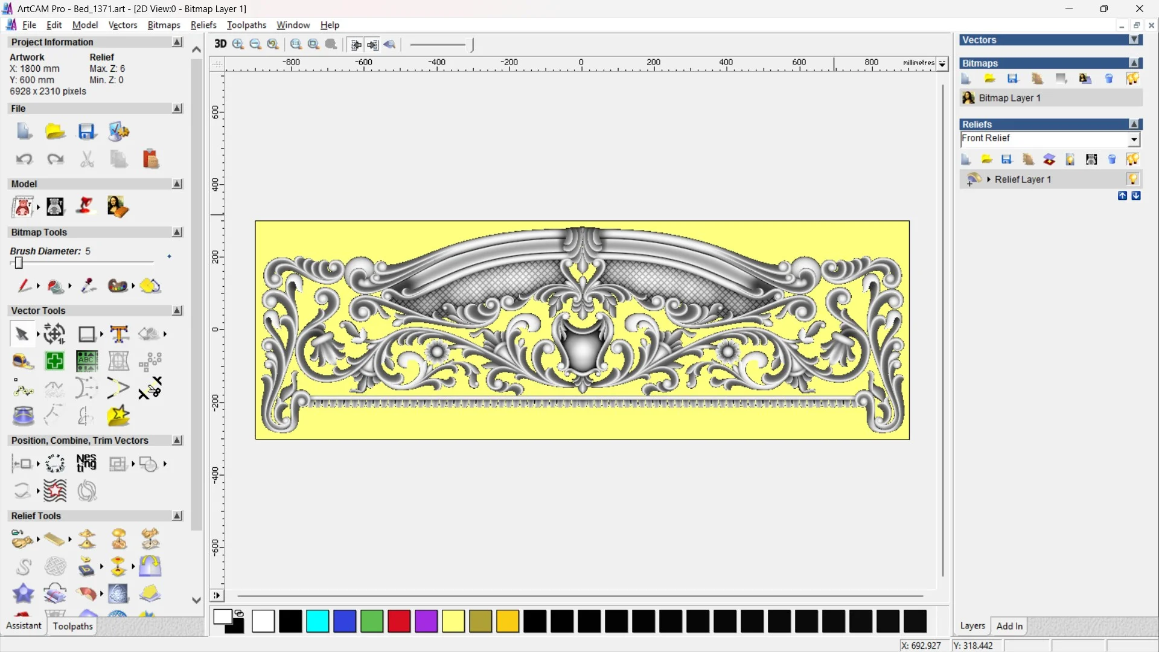The height and width of the screenshot is (652, 1159).
Task: Select the cyan color swatch
Action: [x=318, y=621]
